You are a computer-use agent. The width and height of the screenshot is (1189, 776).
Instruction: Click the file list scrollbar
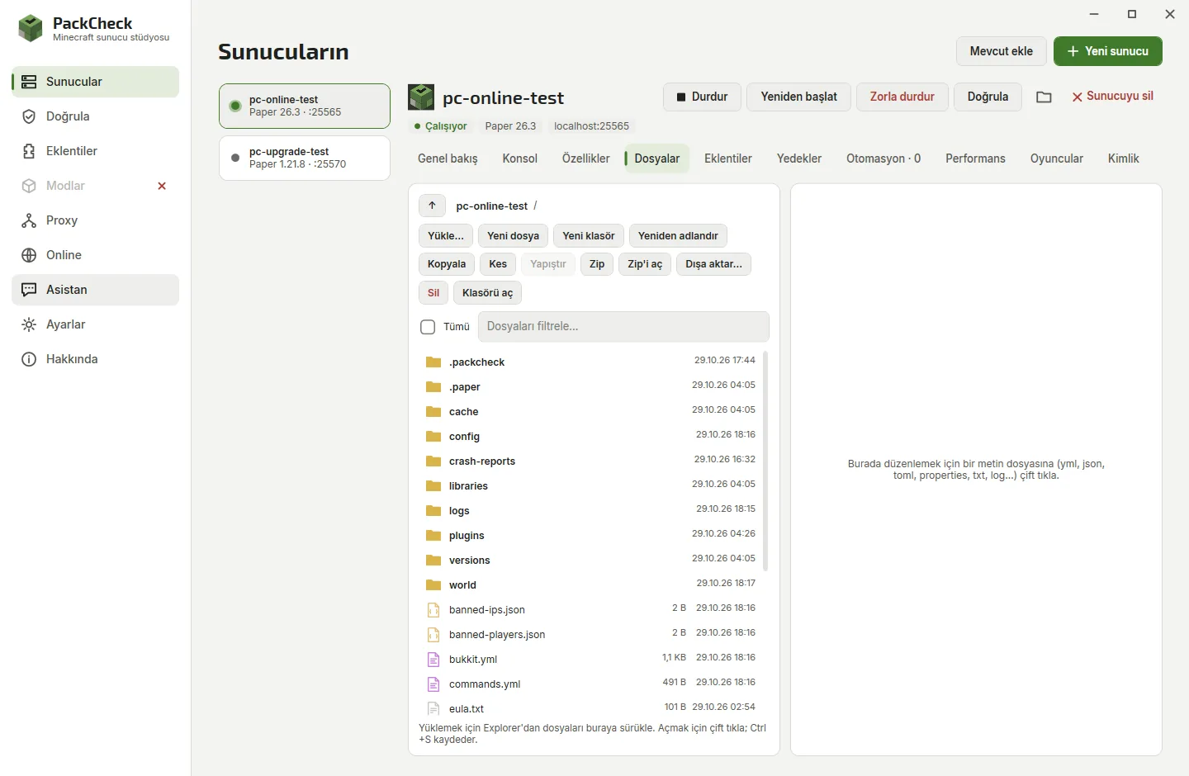pyautogui.click(x=765, y=461)
